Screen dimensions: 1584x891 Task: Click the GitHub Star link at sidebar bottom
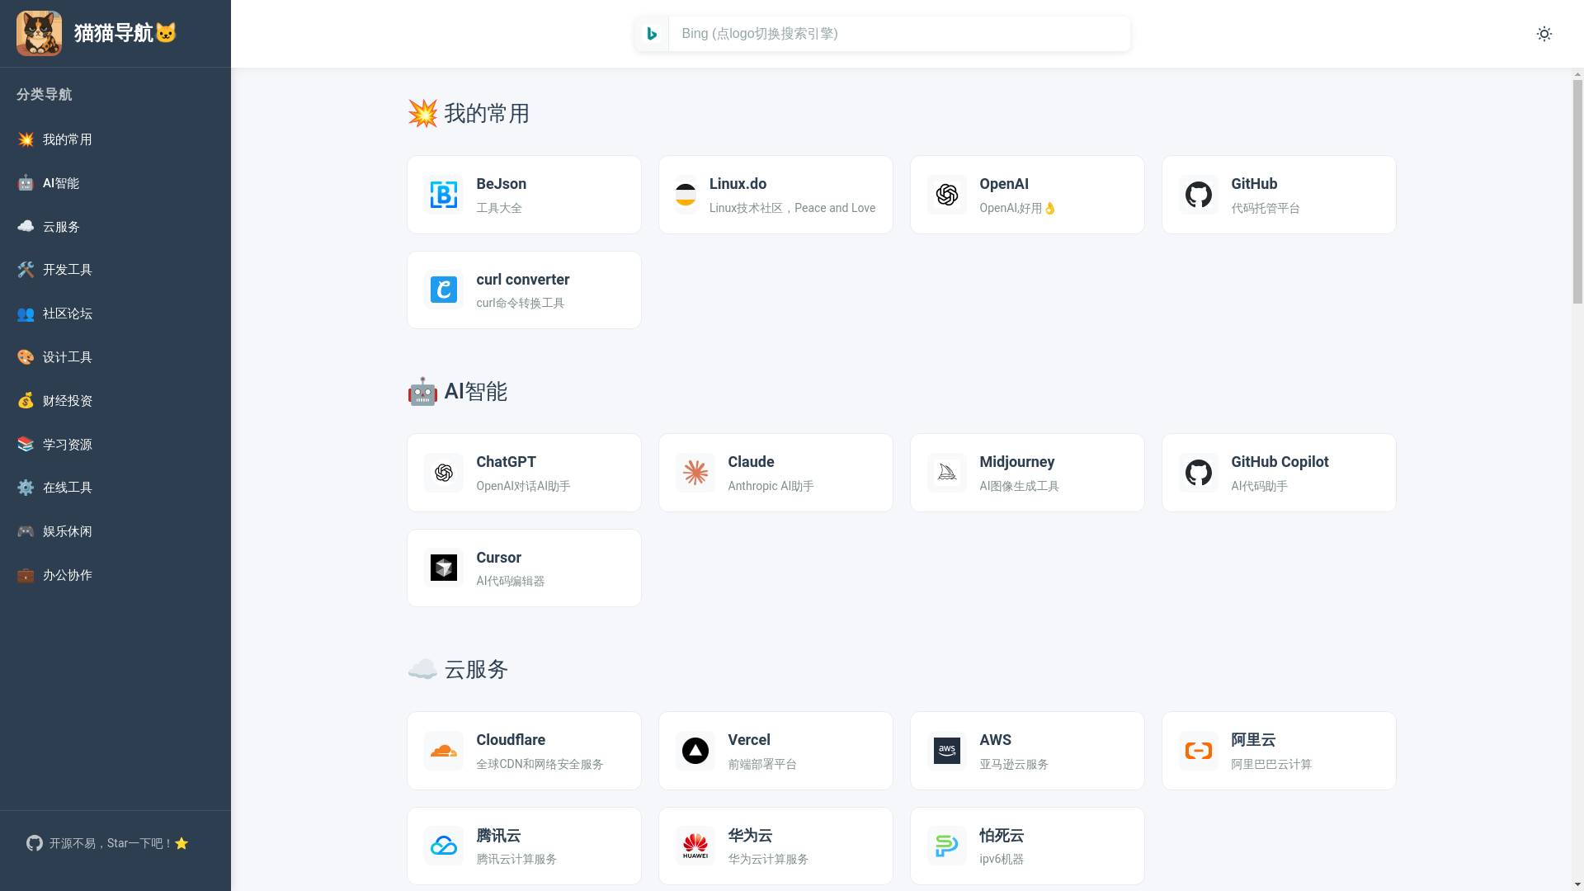107,843
